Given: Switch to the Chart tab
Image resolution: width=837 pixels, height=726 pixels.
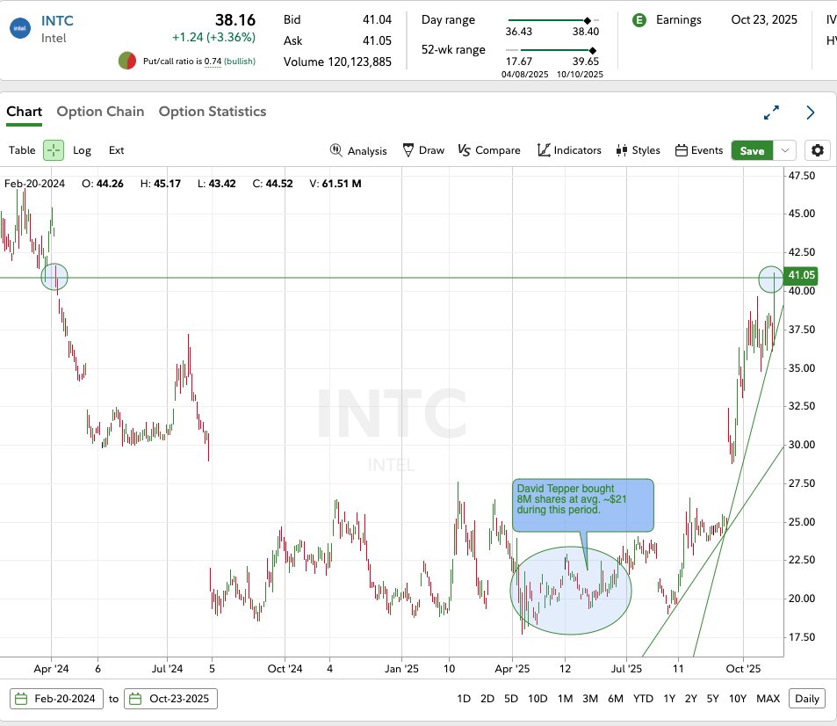Looking at the screenshot, I should tap(24, 112).
